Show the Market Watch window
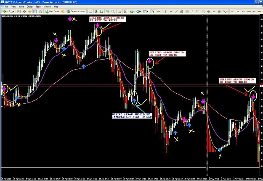 click(x=19, y=11)
